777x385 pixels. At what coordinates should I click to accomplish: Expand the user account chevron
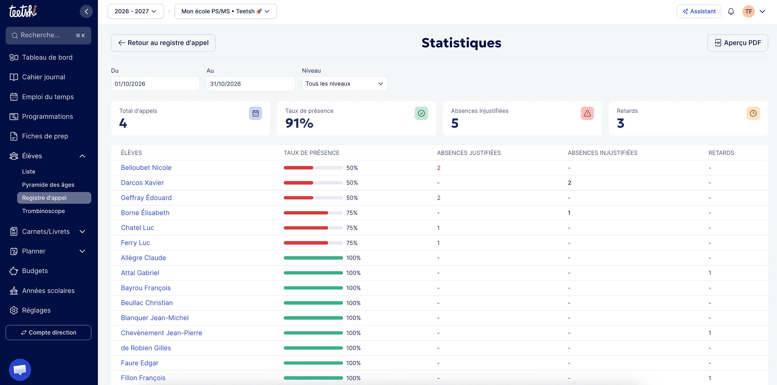click(x=762, y=11)
